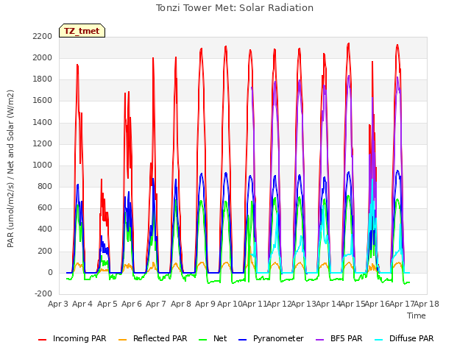The image size is (471, 353).
Task: Click the 2200 y-axis tick label
Action: coord(43,36)
